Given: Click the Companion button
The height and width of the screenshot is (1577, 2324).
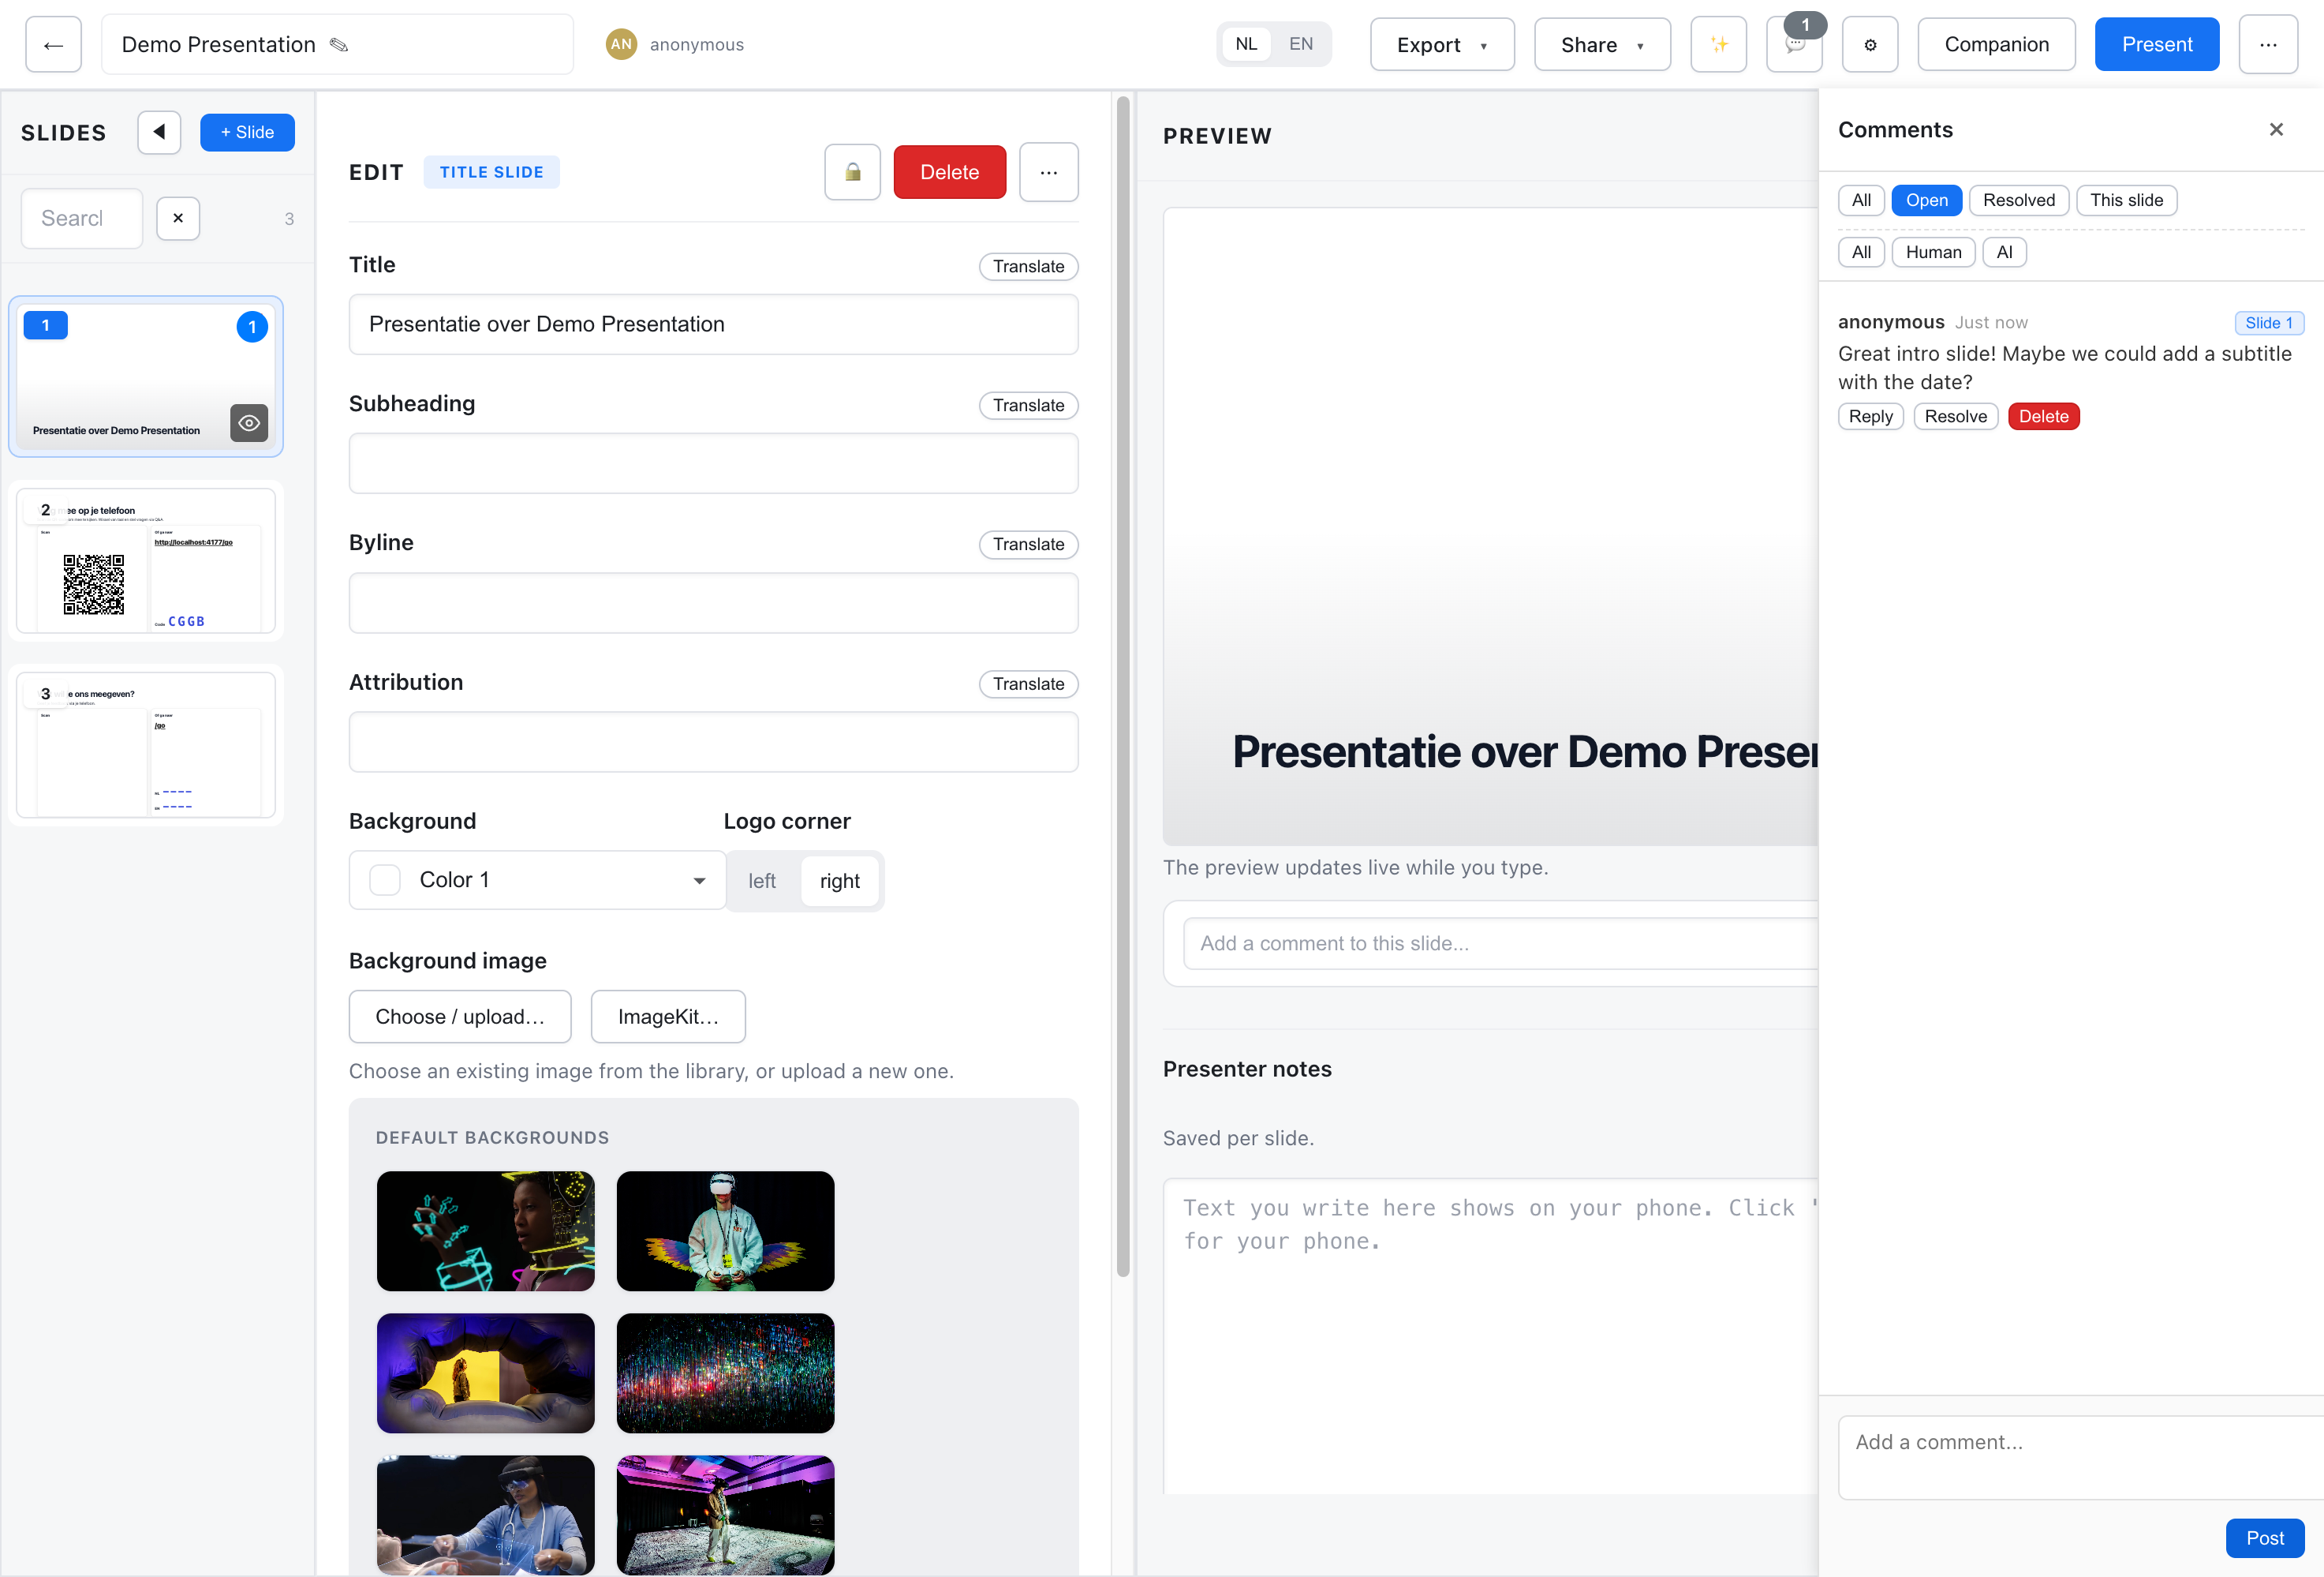Looking at the screenshot, I should (x=1995, y=44).
